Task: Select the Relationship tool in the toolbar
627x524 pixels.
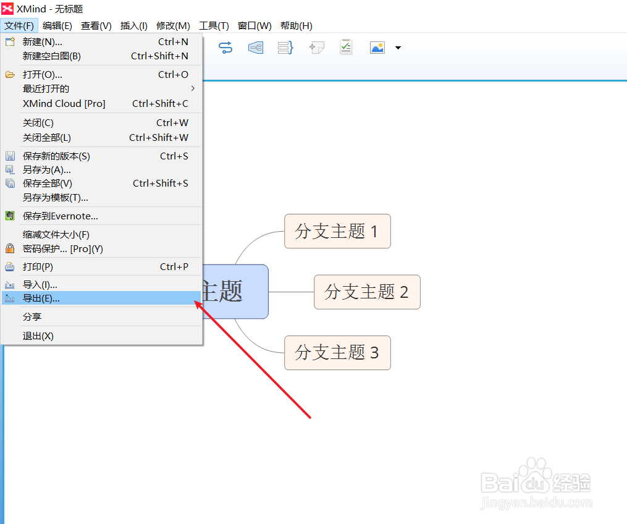Action: pos(225,48)
